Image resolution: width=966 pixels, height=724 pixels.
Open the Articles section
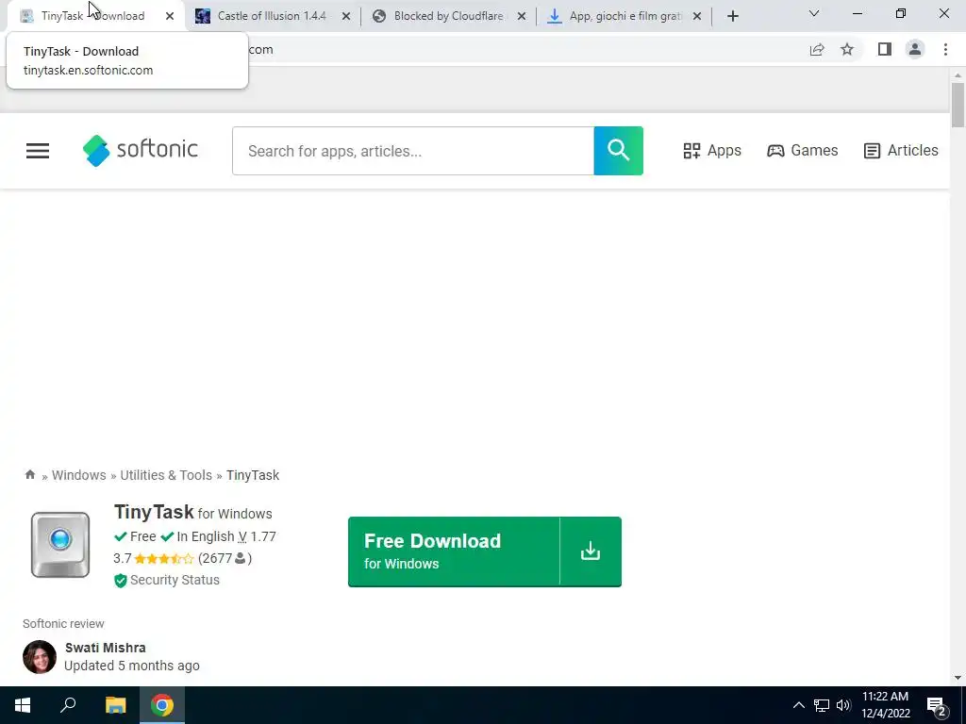(x=901, y=151)
